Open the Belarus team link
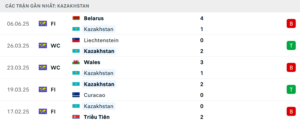This screenshot has width=300, height=121. tap(94, 18)
